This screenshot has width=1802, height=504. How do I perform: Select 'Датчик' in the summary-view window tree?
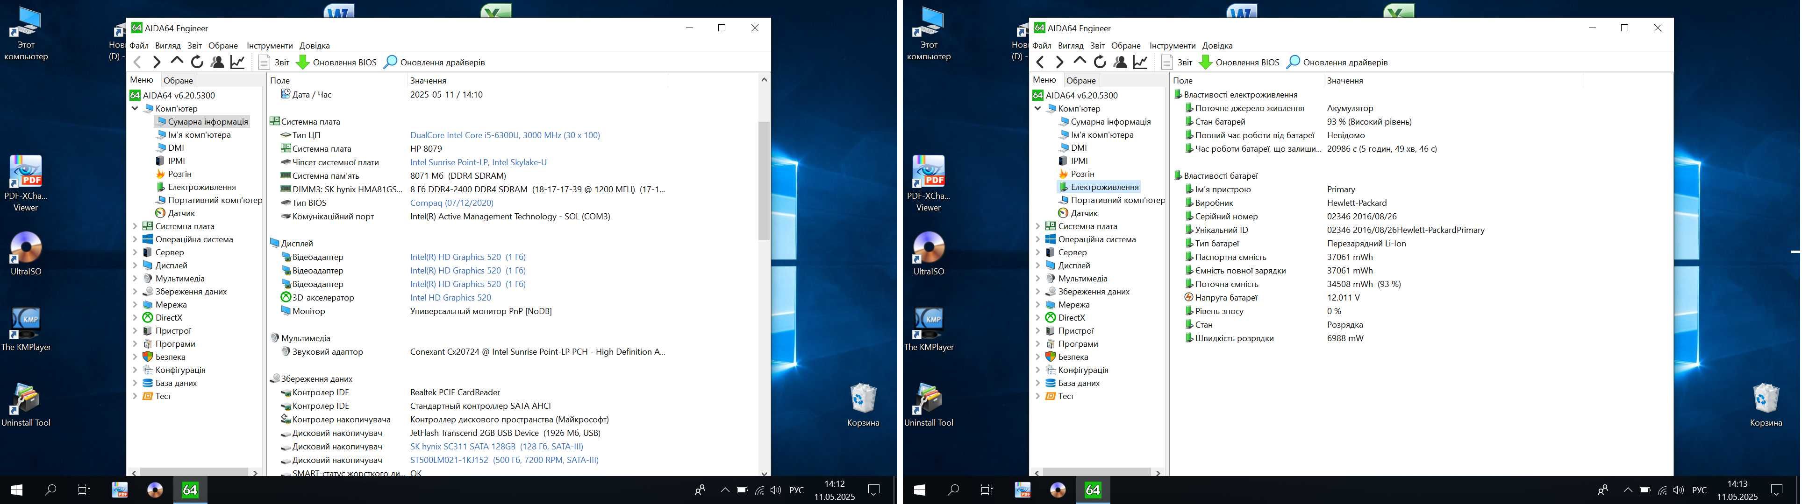coord(181,213)
